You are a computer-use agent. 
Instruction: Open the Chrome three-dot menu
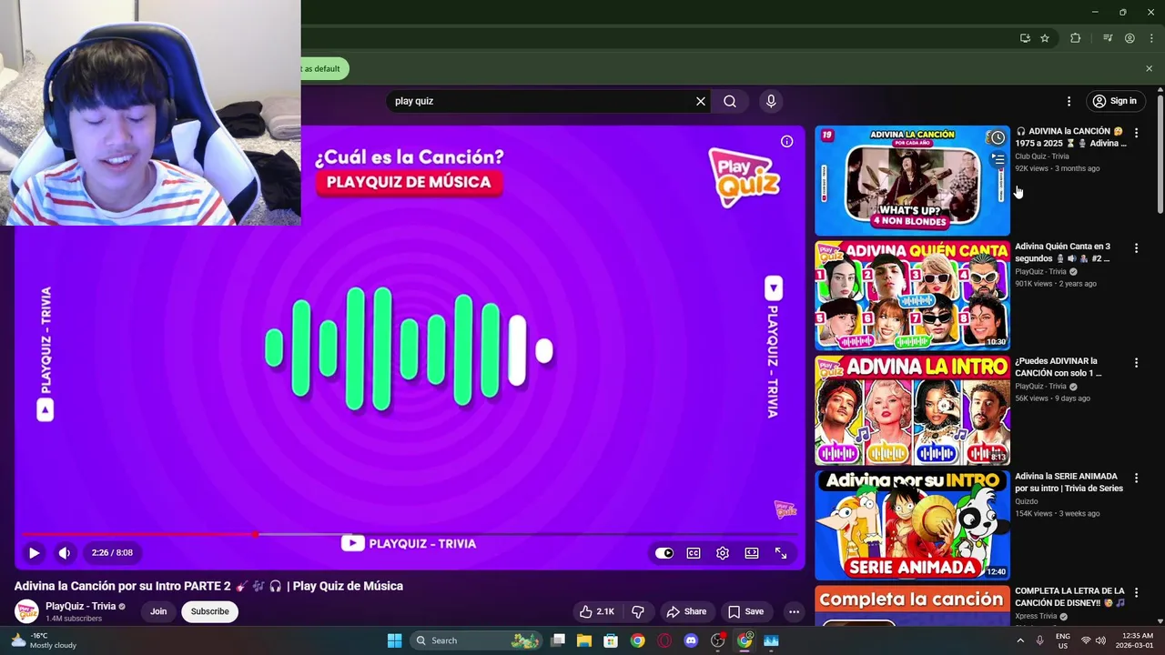(x=1151, y=38)
